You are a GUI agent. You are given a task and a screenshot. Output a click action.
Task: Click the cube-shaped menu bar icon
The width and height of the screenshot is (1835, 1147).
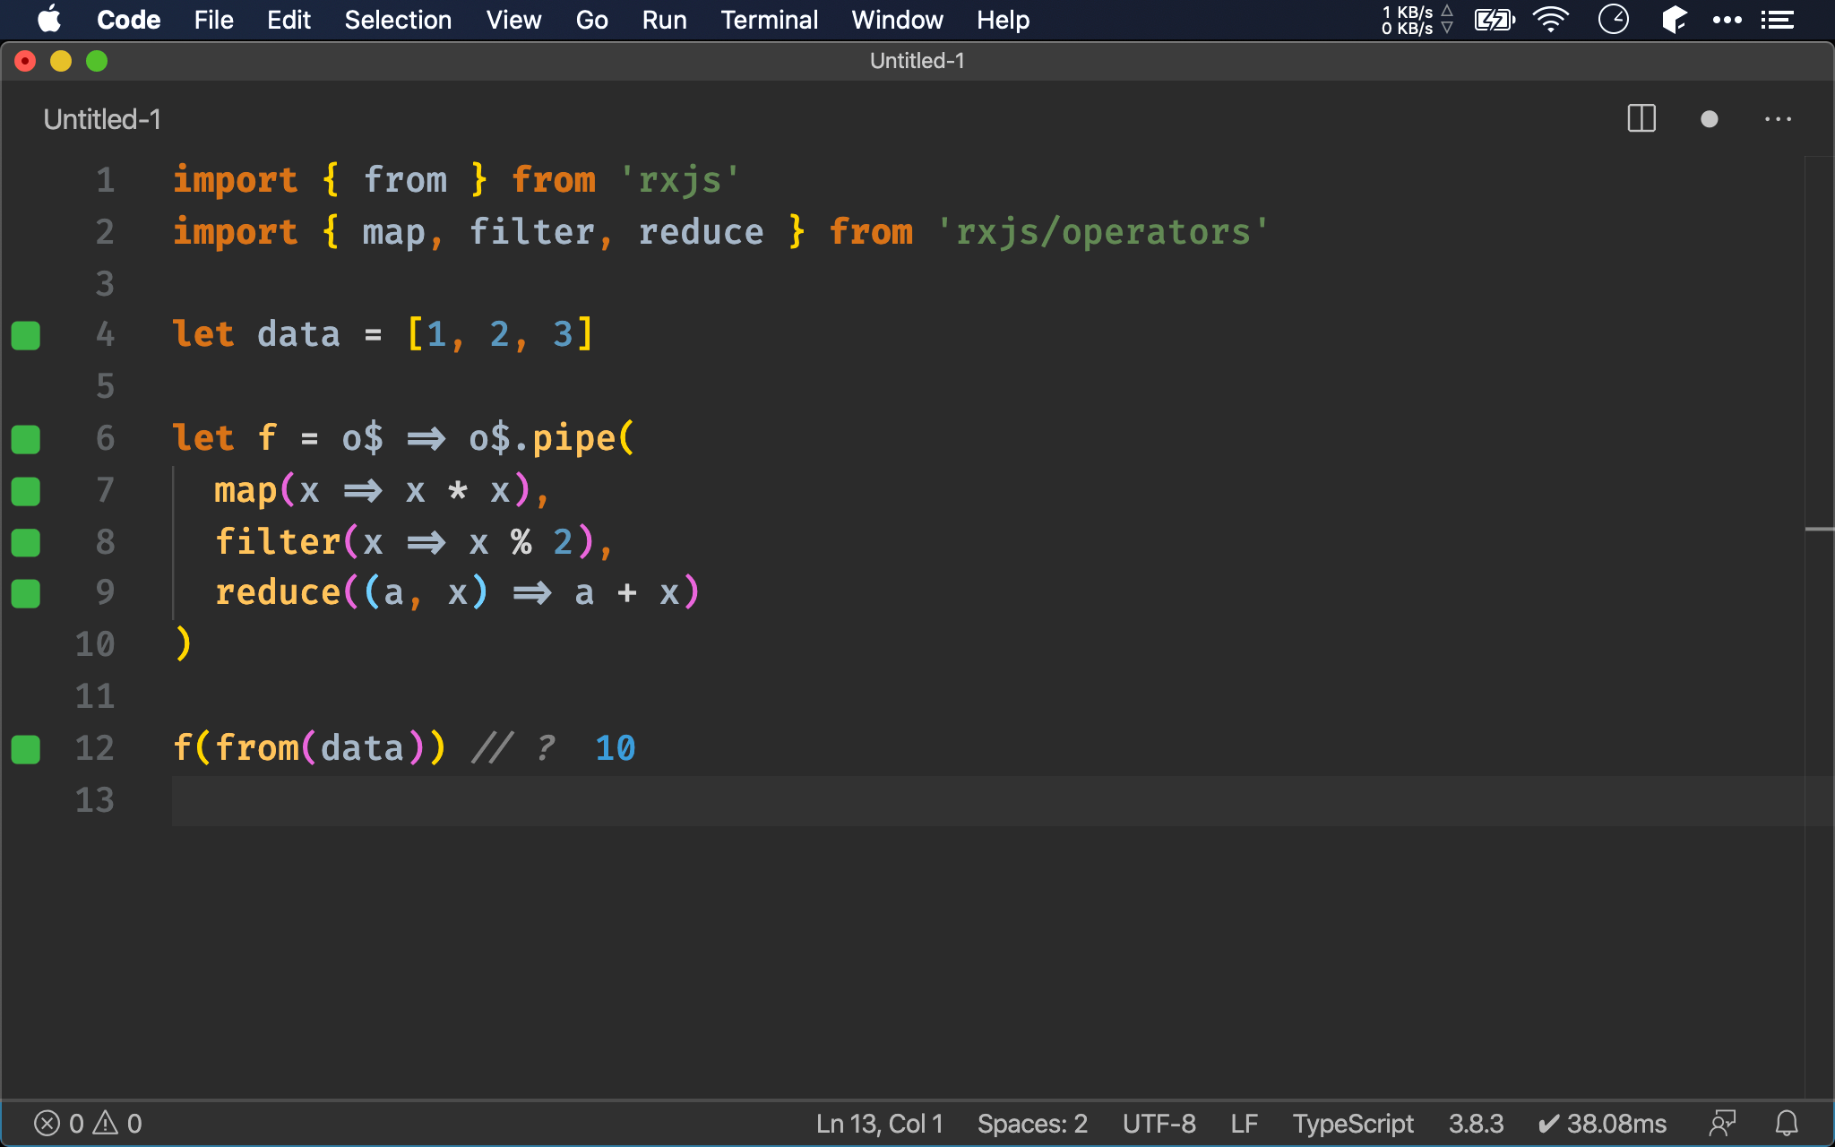click(x=1674, y=20)
